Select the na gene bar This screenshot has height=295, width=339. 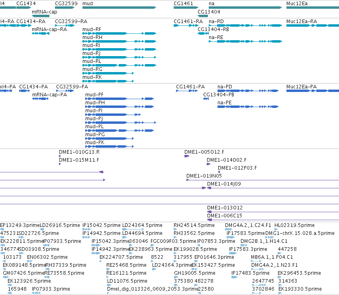(x=245, y=8)
